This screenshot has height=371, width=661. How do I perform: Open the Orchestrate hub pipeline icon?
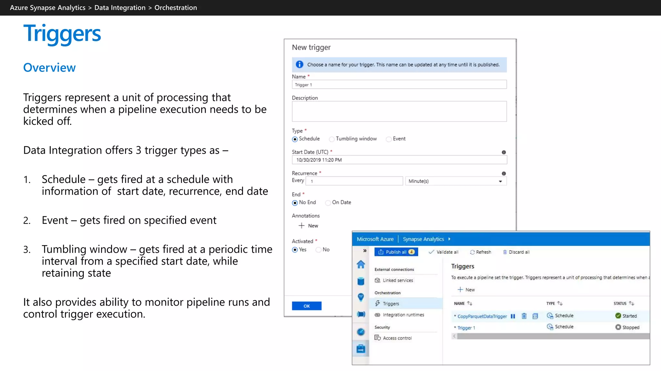pos(361,314)
